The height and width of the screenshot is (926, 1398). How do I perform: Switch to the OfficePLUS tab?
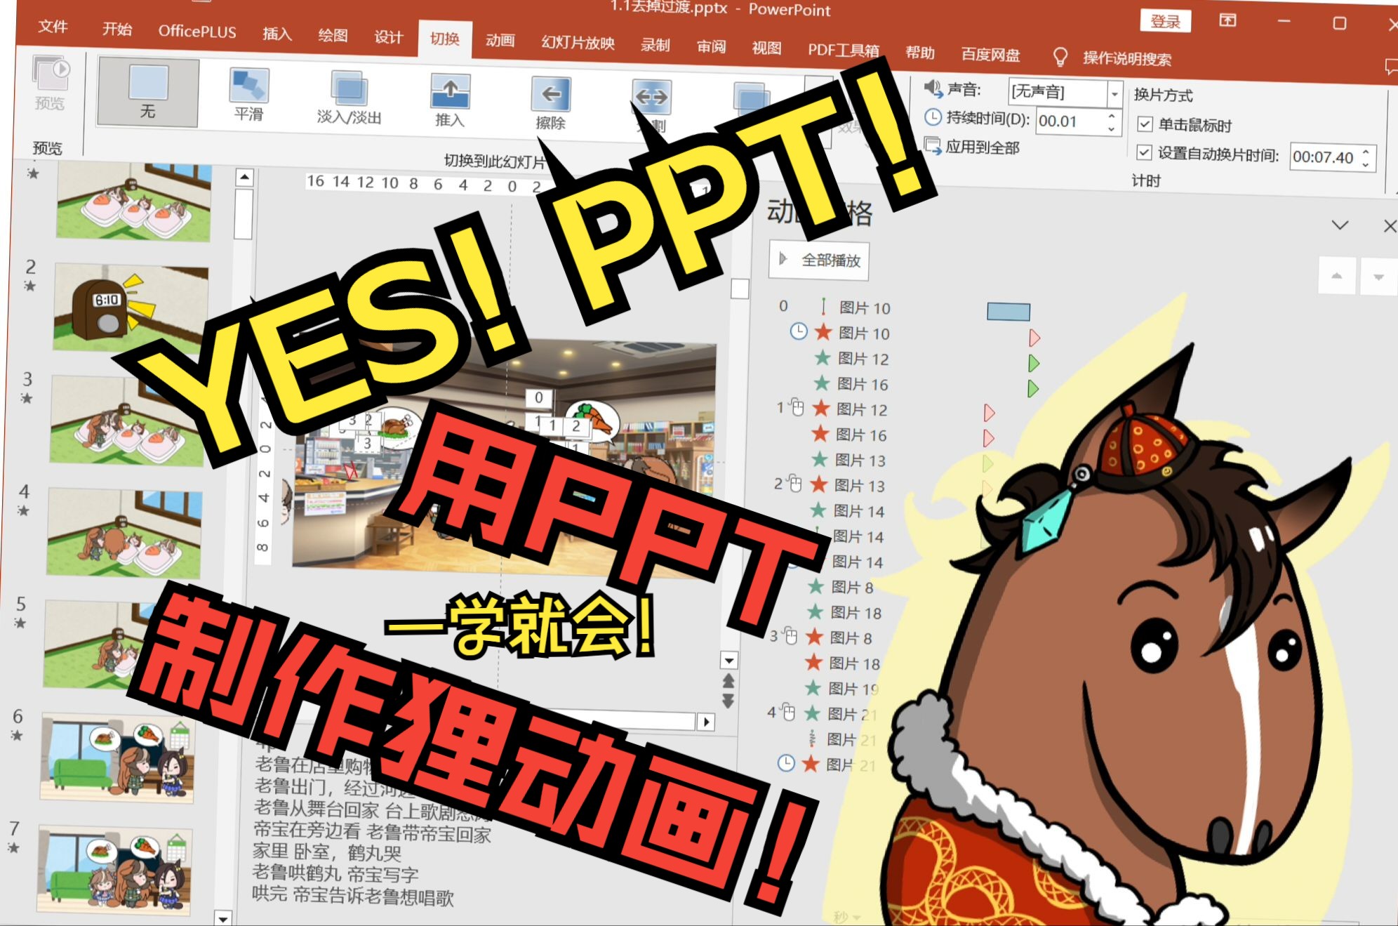tap(197, 32)
